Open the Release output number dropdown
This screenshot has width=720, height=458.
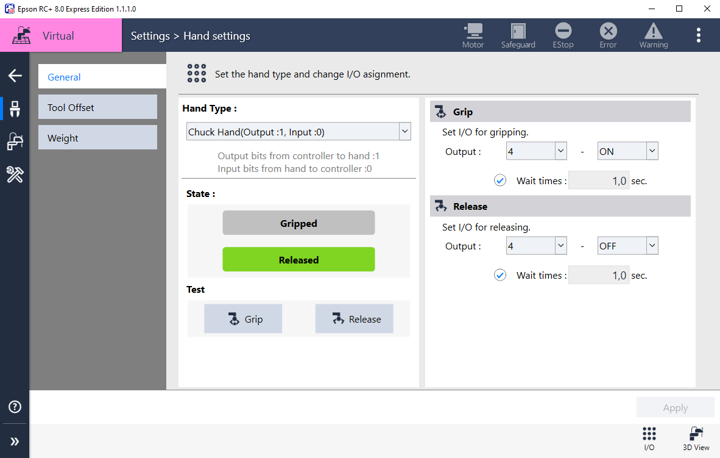[536, 246]
